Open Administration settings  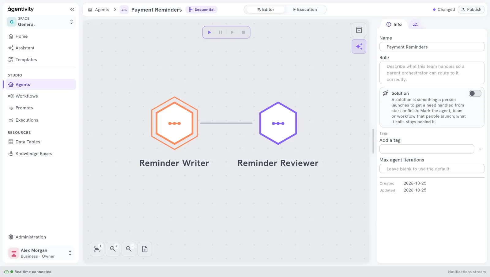pos(41,237)
